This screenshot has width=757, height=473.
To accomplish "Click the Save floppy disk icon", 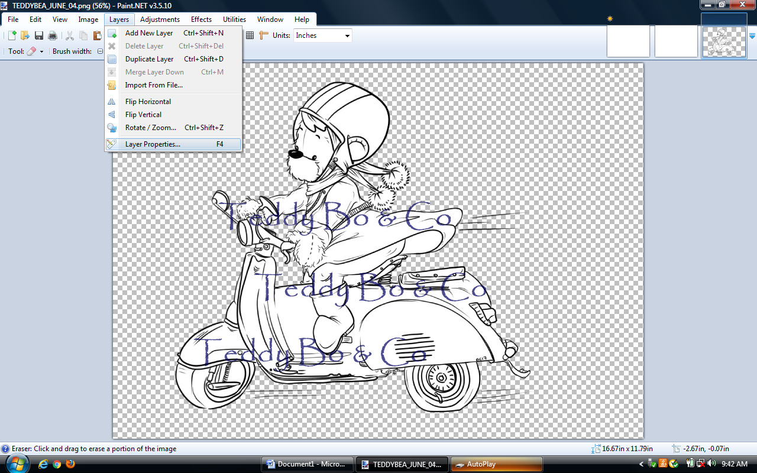I will 39,35.
